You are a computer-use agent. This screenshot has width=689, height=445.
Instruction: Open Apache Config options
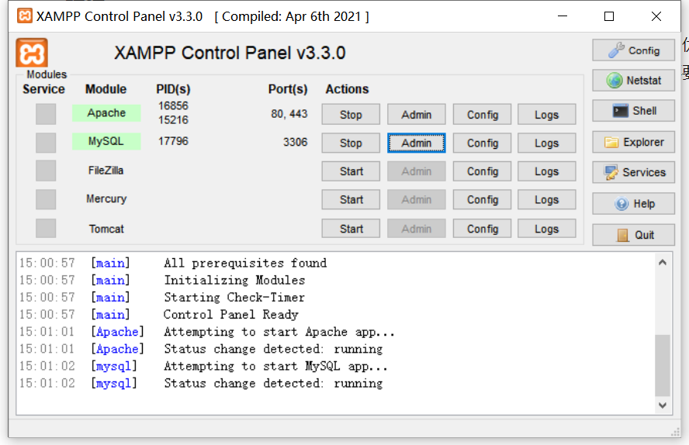pyautogui.click(x=482, y=115)
